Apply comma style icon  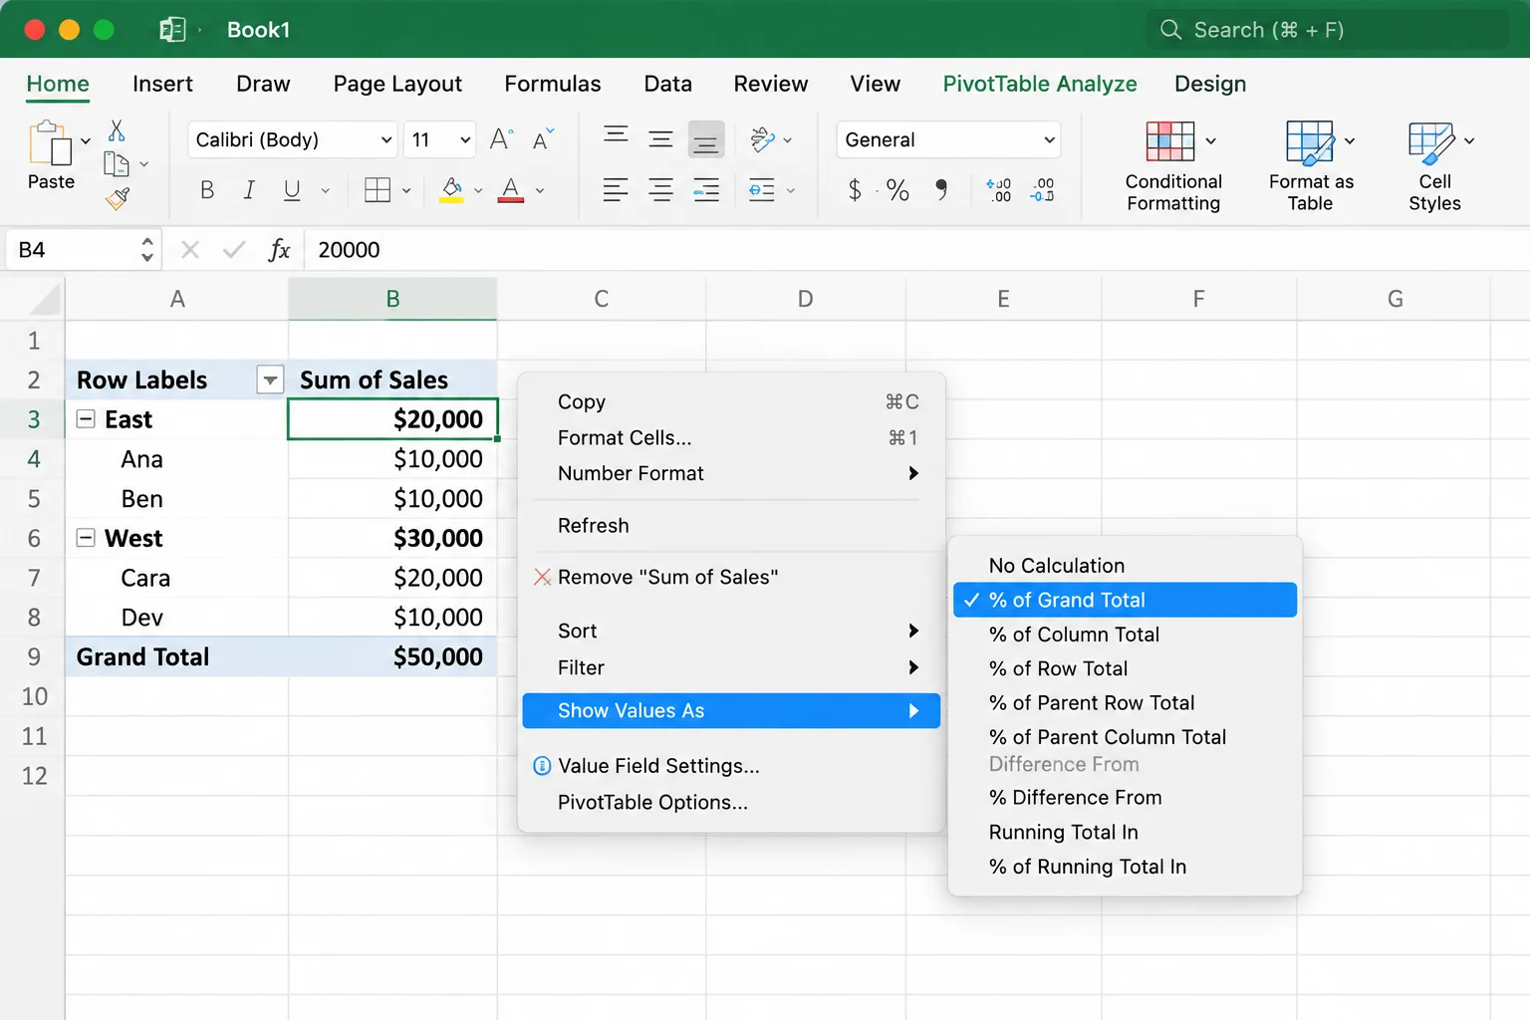941,188
